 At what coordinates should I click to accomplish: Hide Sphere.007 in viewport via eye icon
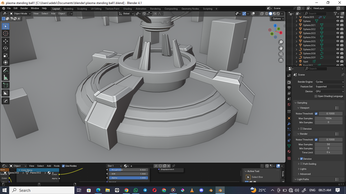click(x=338, y=49)
